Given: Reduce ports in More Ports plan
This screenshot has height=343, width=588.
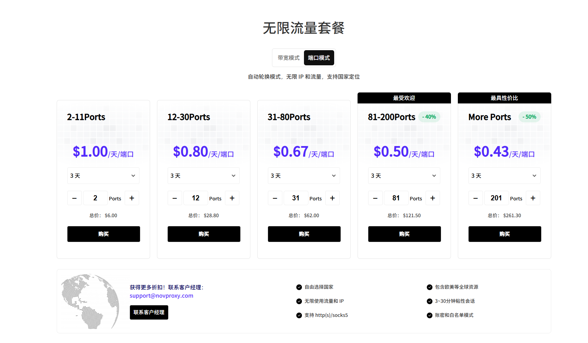Looking at the screenshot, I should (x=476, y=198).
